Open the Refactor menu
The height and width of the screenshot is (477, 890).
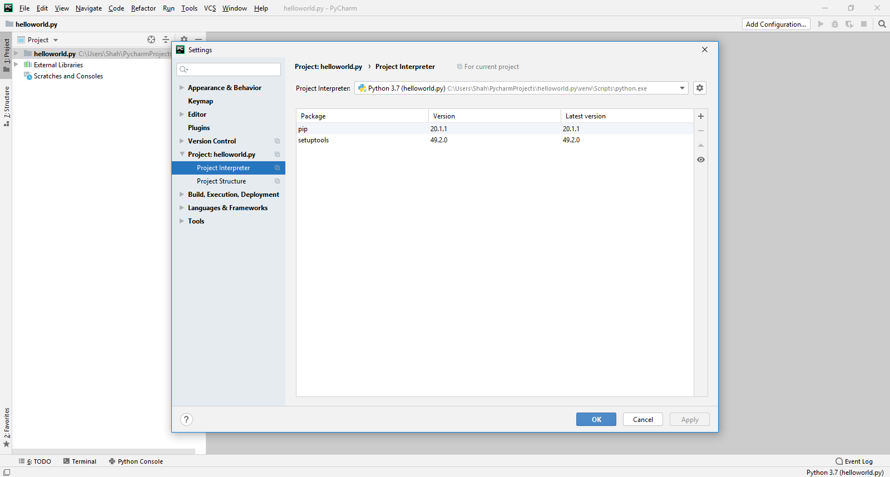coord(144,8)
